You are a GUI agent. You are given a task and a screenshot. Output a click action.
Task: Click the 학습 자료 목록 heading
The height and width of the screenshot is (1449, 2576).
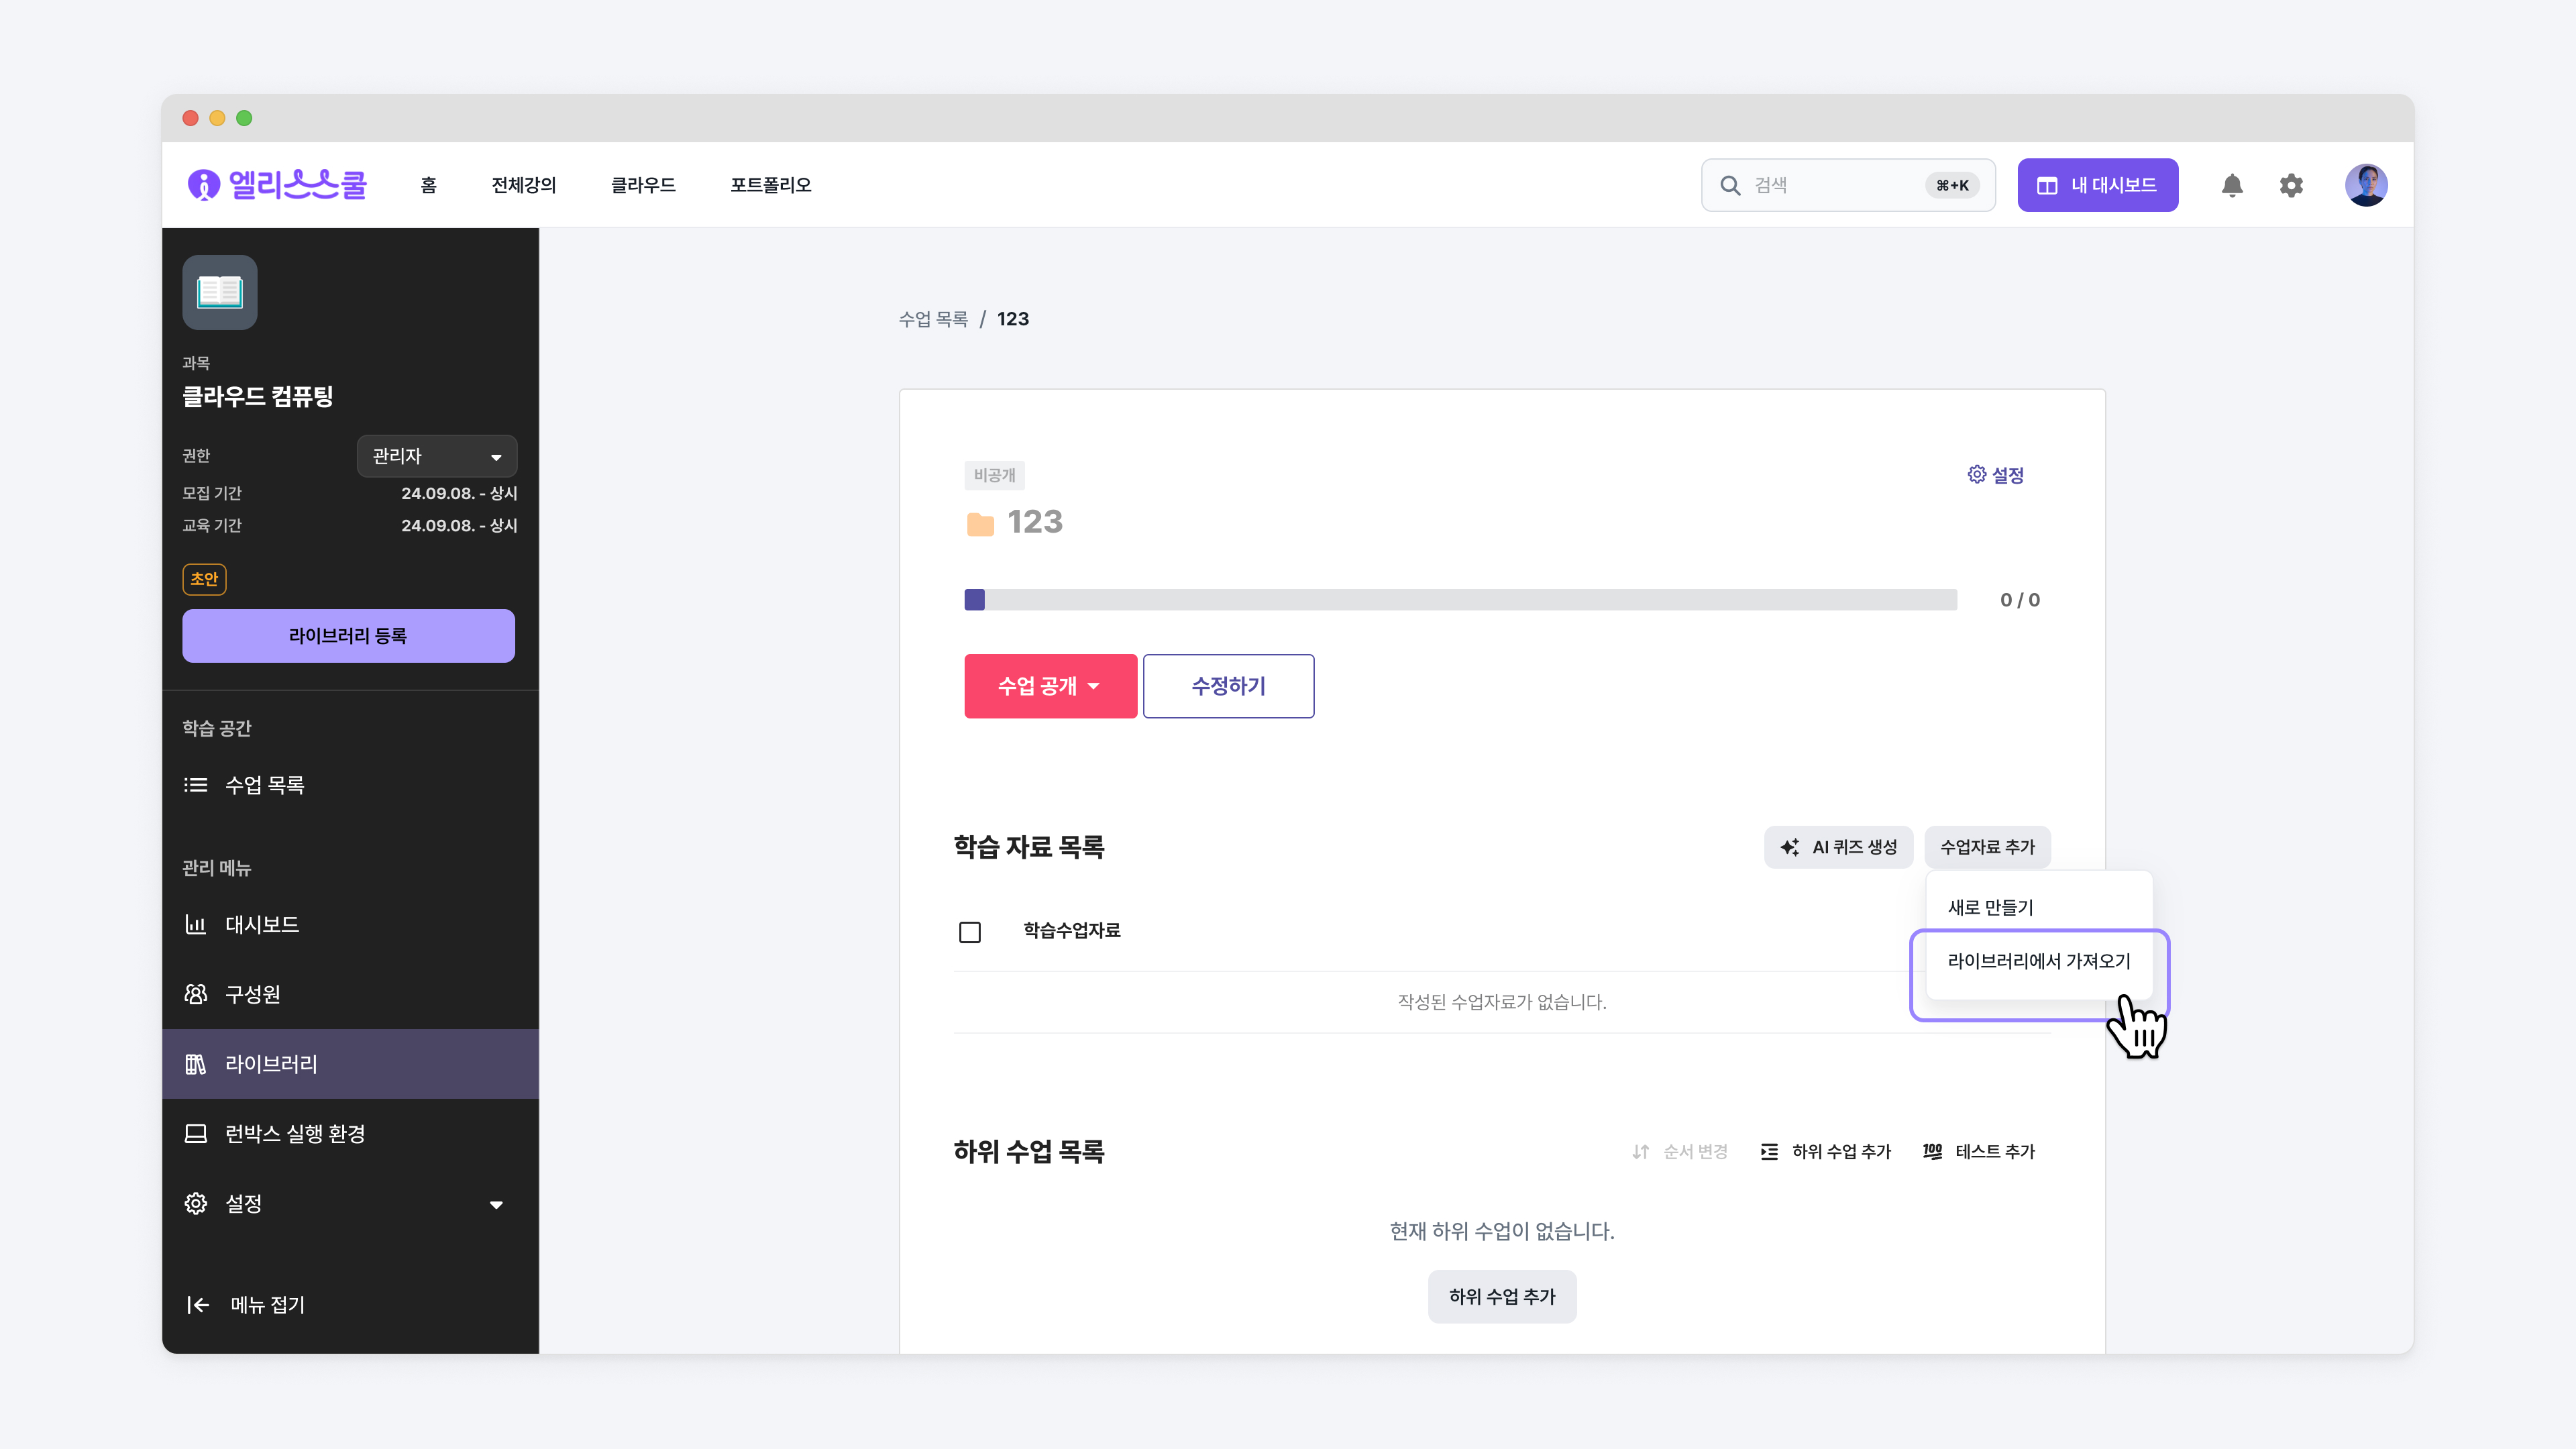(1029, 847)
